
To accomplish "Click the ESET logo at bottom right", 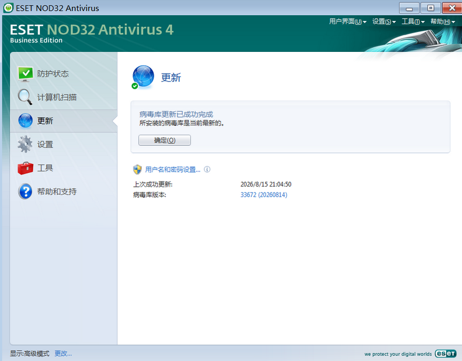I will point(446,353).
